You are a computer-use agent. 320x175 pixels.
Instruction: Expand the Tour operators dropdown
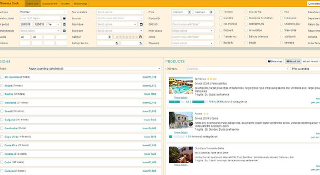pos(120,12)
